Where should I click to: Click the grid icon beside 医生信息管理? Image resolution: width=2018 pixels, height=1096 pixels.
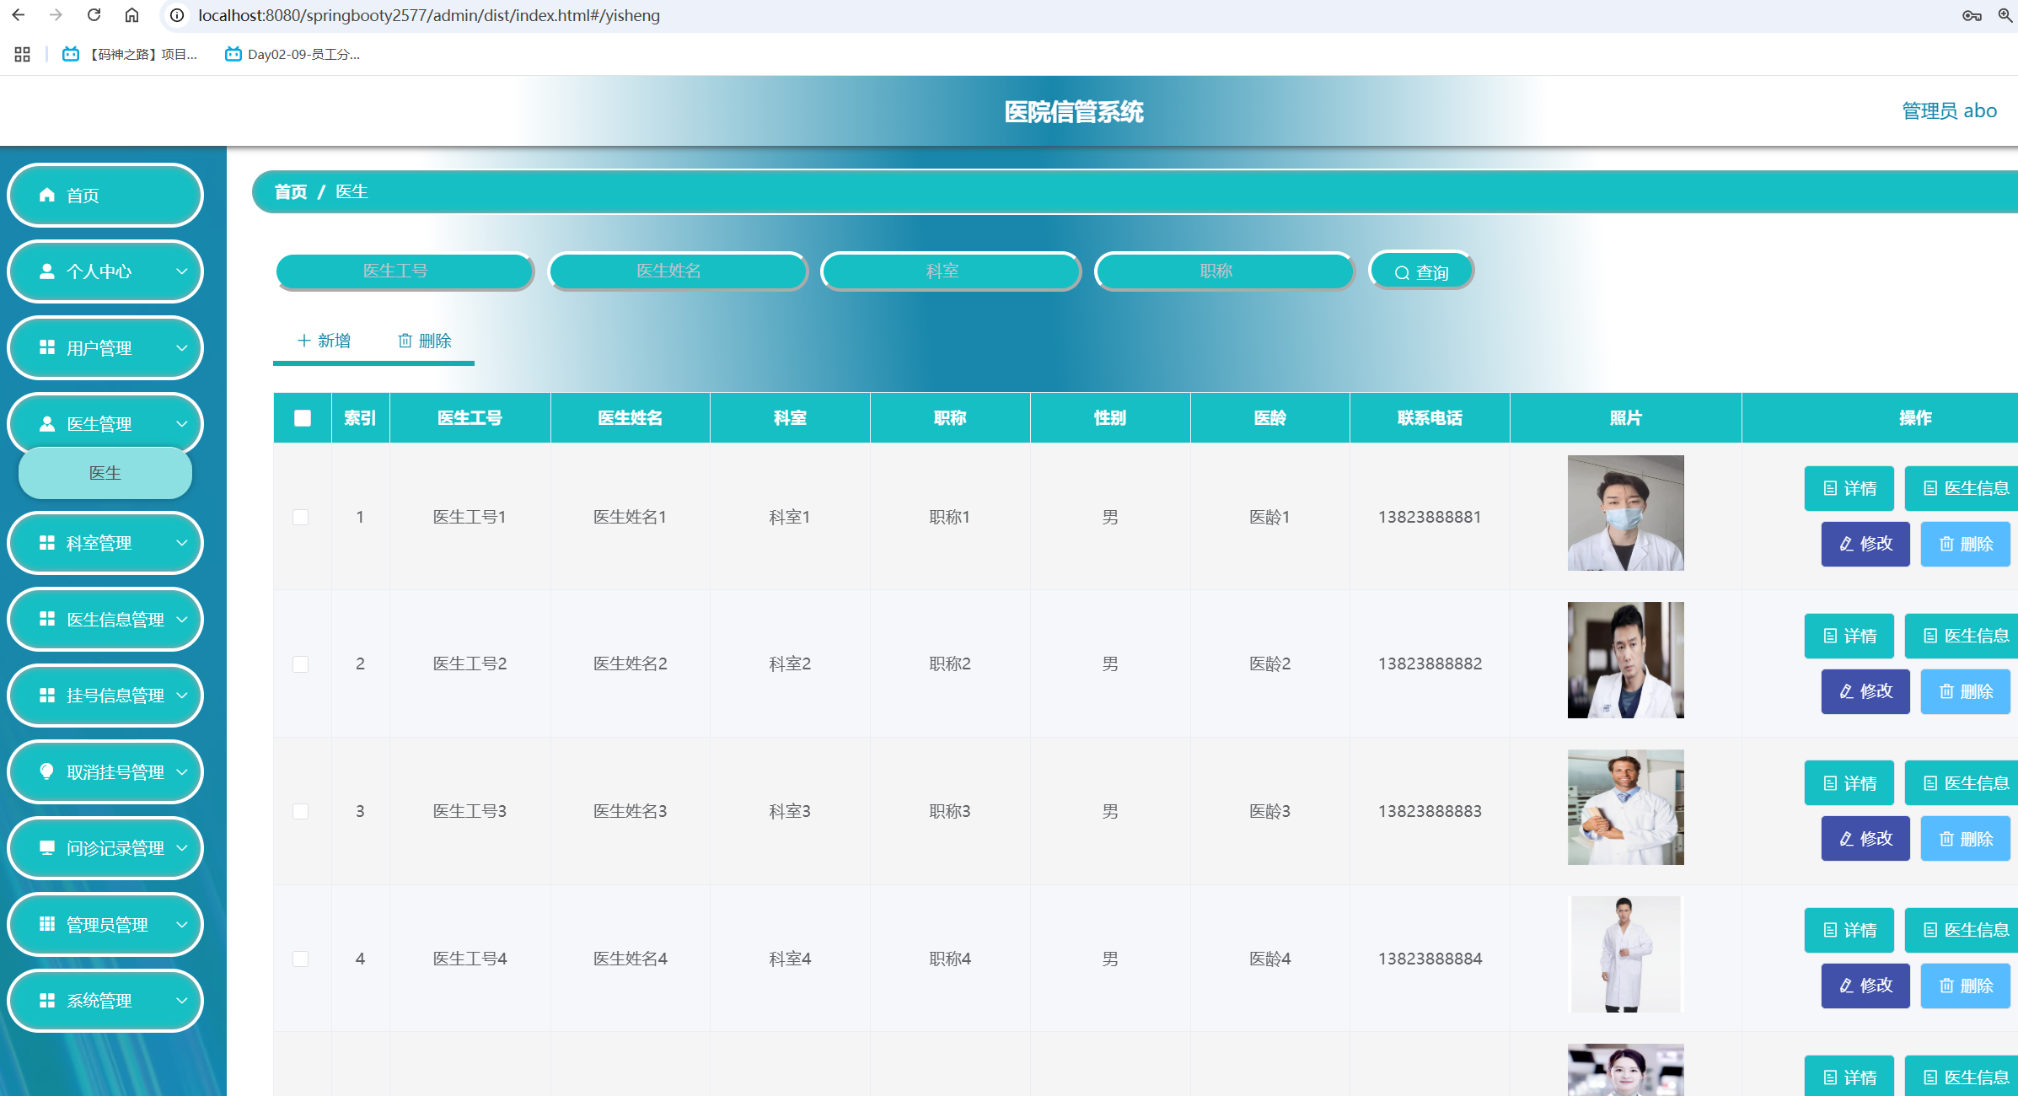(47, 619)
